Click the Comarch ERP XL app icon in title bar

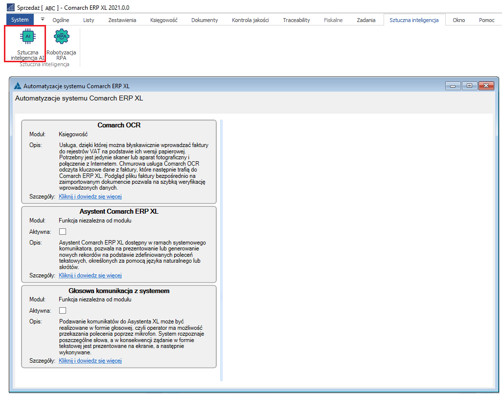click(x=11, y=7)
